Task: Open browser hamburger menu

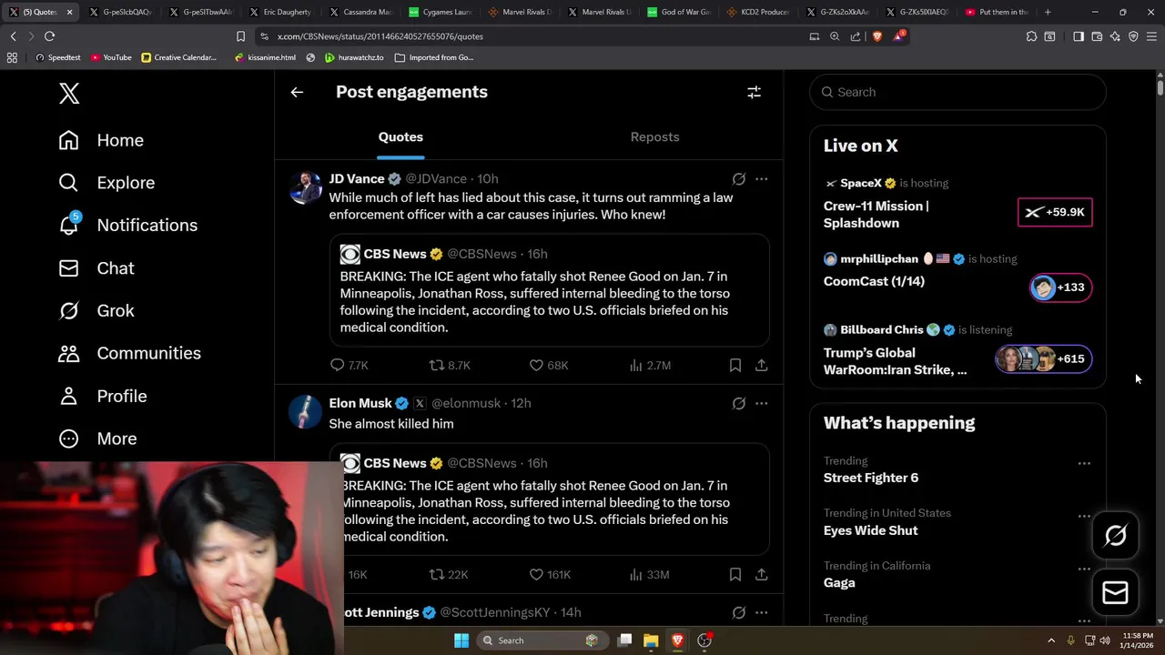Action: click(1151, 36)
